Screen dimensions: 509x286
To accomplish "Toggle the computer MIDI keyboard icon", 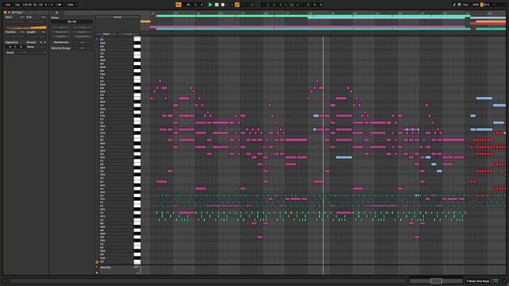I will point(459,5).
